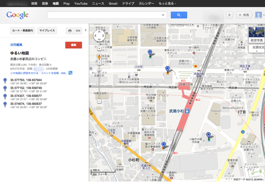This screenshot has width=265, height=185.
Task: Open 地図 in the top navigation bar
Action: pos(56,3)
